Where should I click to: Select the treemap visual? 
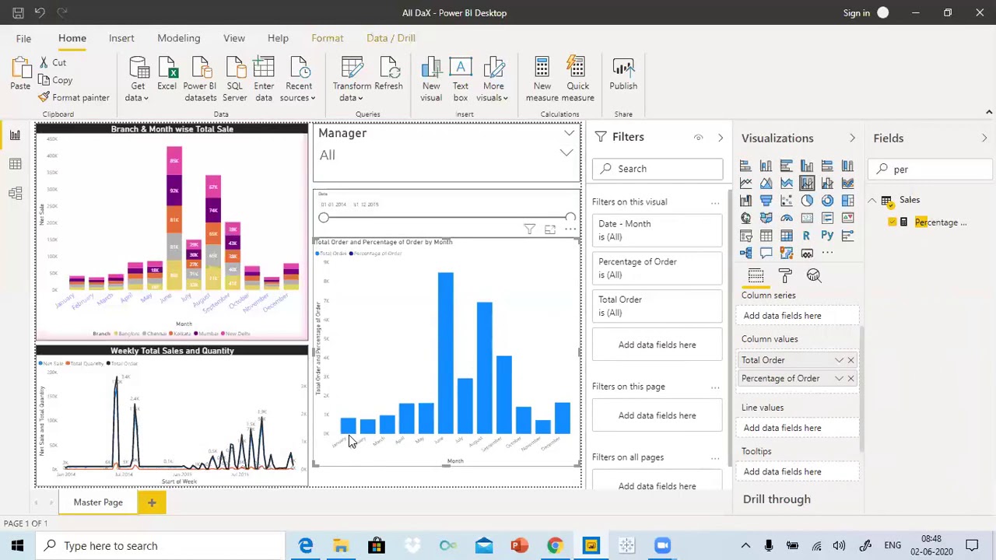coord(847,201)
